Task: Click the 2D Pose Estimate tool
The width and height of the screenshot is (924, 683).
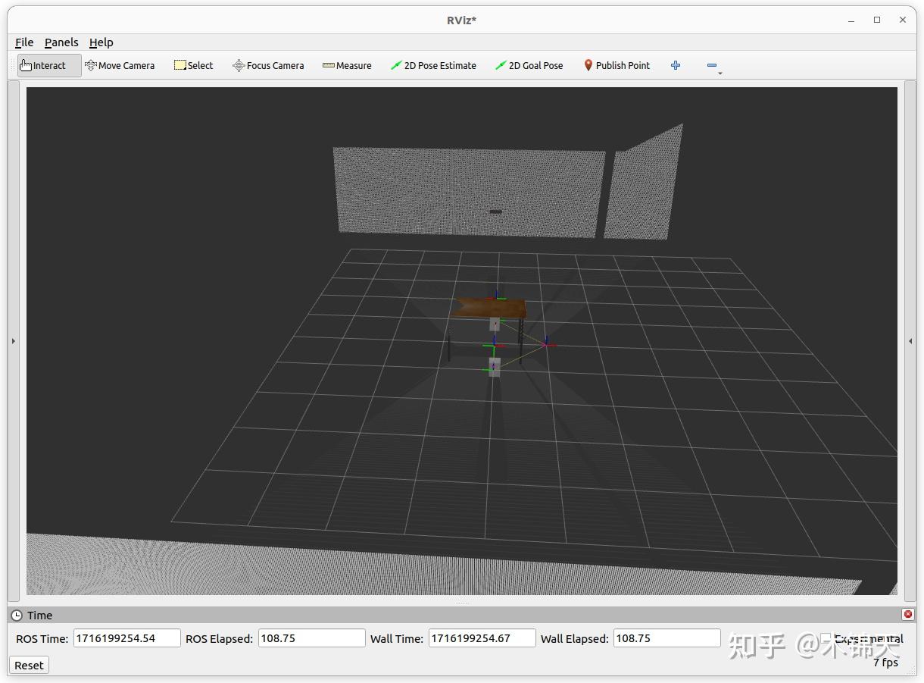Action: [433, 66]
